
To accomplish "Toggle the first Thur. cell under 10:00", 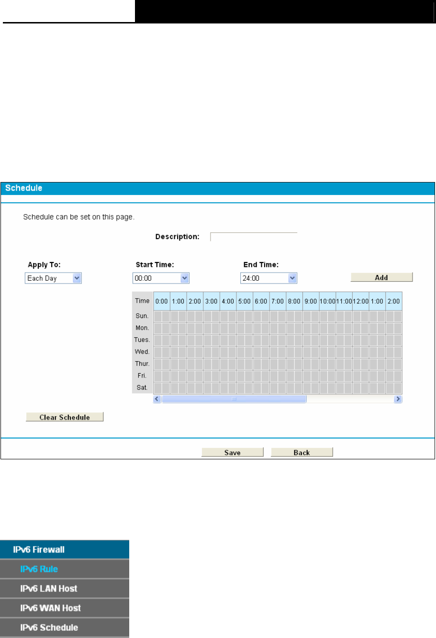I will tap(324, 364).
